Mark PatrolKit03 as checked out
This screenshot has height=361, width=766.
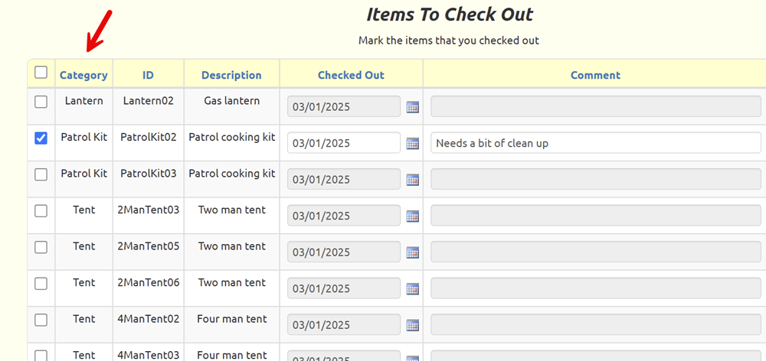click(x=41, y=174)
